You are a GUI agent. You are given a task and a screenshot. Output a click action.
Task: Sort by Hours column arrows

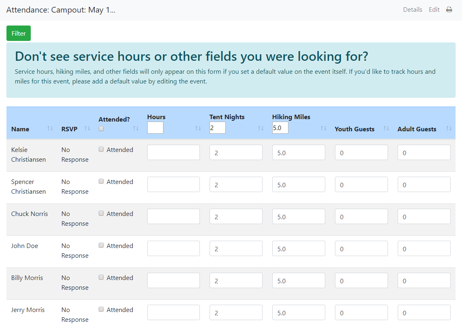(198, 128)
